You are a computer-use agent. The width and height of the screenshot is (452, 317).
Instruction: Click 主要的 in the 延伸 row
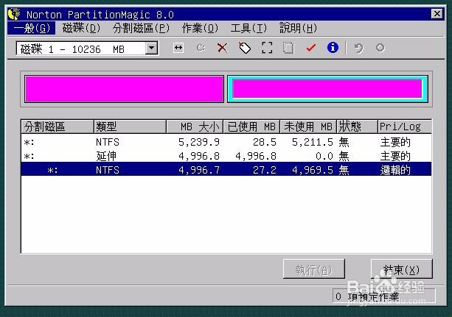click(395, 156)
